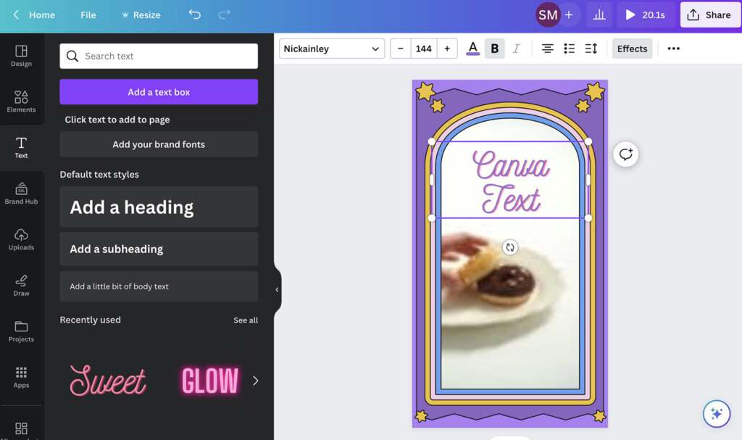The width and height of the screenshot is (742, 440).
Task: Switch to the Draw panel
Action: [x=21, y=284]
